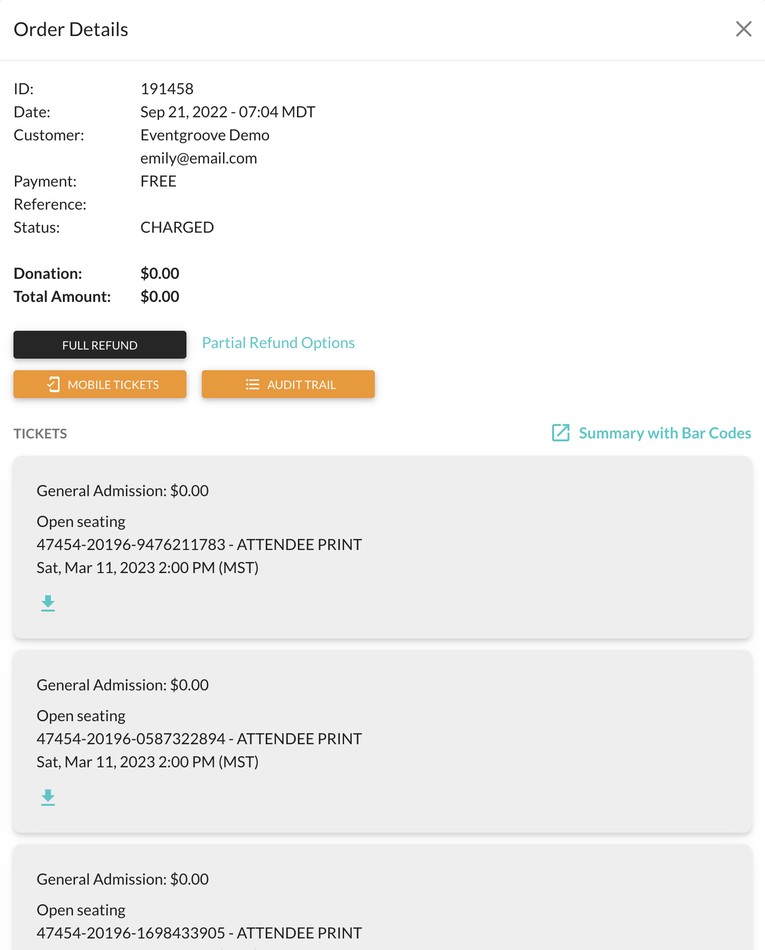Click the TICKETS section heading
The image size is (765, 950).
pyautogui.click(x=40, y=434)
